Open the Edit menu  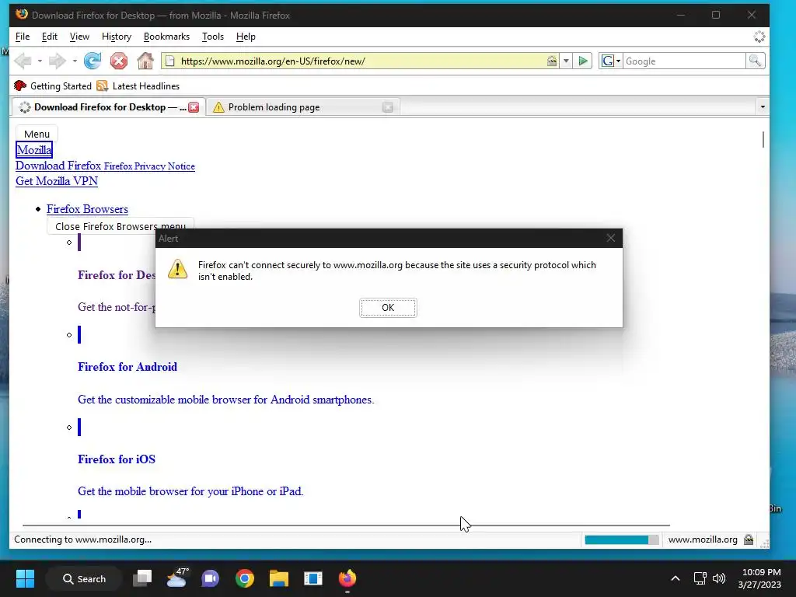[x=49, y=37]
